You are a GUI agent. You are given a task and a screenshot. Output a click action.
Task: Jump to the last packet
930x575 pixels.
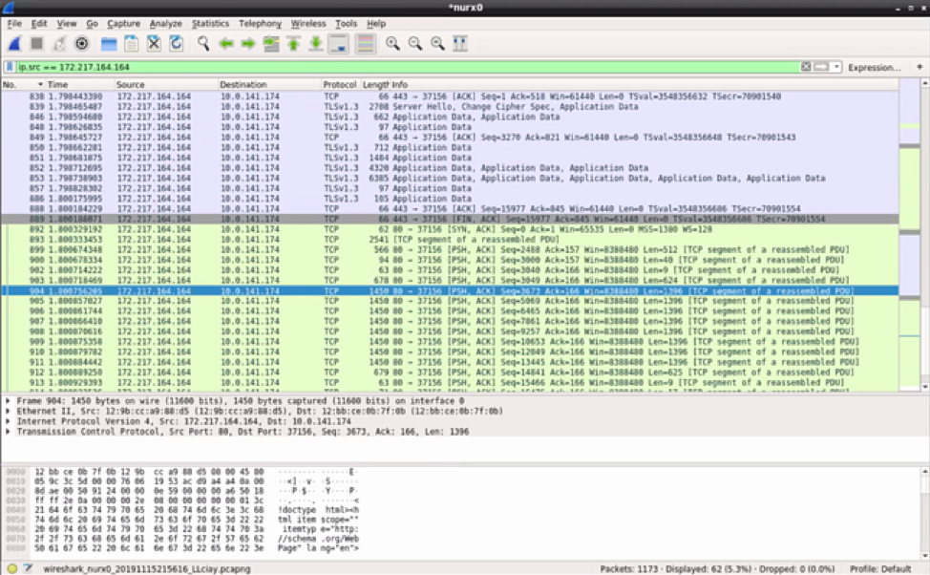tap(316, 43)
